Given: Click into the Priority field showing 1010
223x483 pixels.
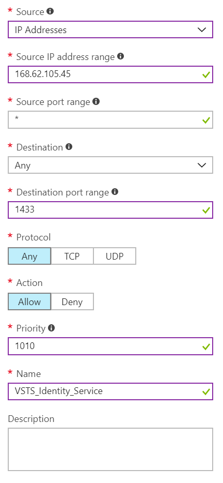Looking at the screenshot, I should coord(110,346).
